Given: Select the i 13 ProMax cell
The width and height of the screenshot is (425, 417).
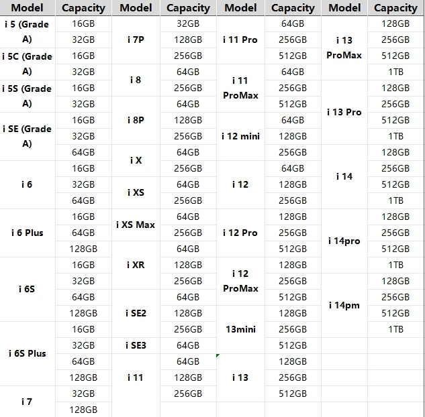Looking at the screenshot, I should 344,48.
